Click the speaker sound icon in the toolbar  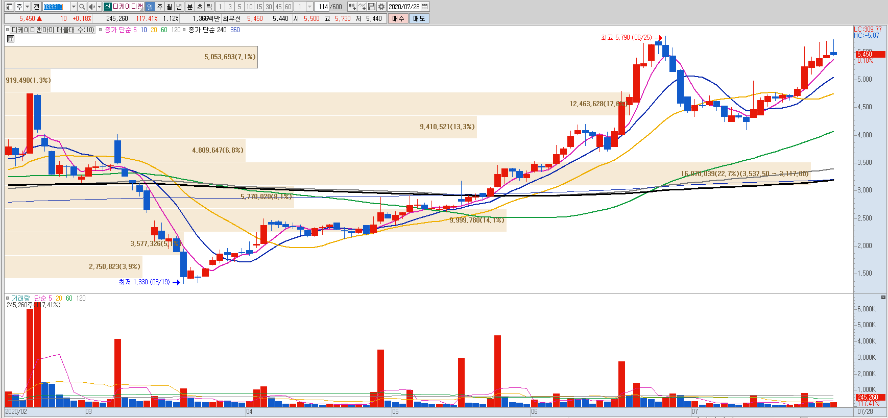pos(92,7)
